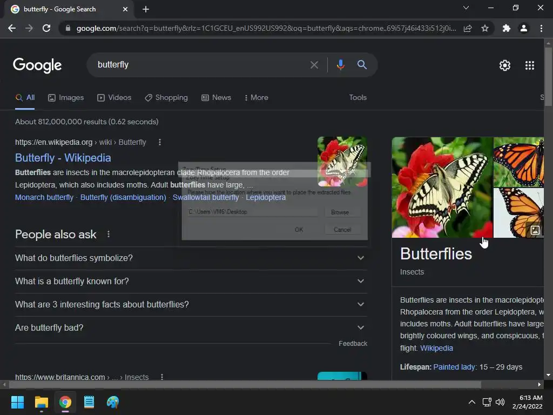This screenshot has height=415, width=553.
Task: Open large swallowtail butterfly image in panel
Action: [x=442, y=188]
